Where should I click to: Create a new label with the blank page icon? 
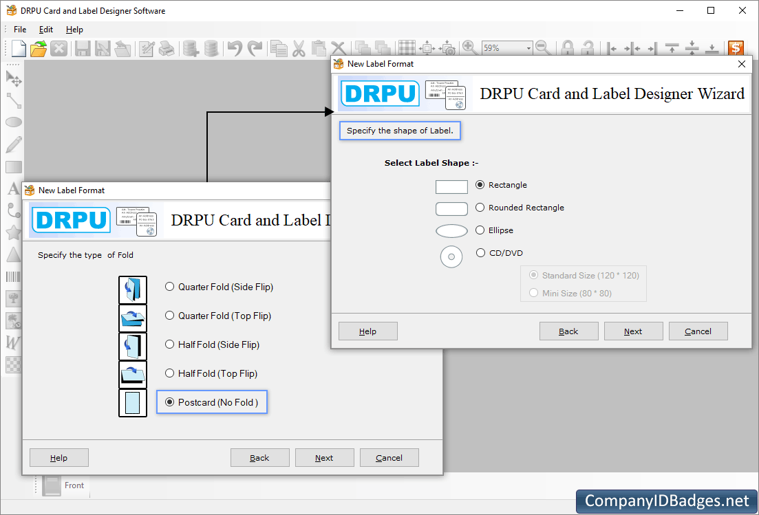(19, 48)
